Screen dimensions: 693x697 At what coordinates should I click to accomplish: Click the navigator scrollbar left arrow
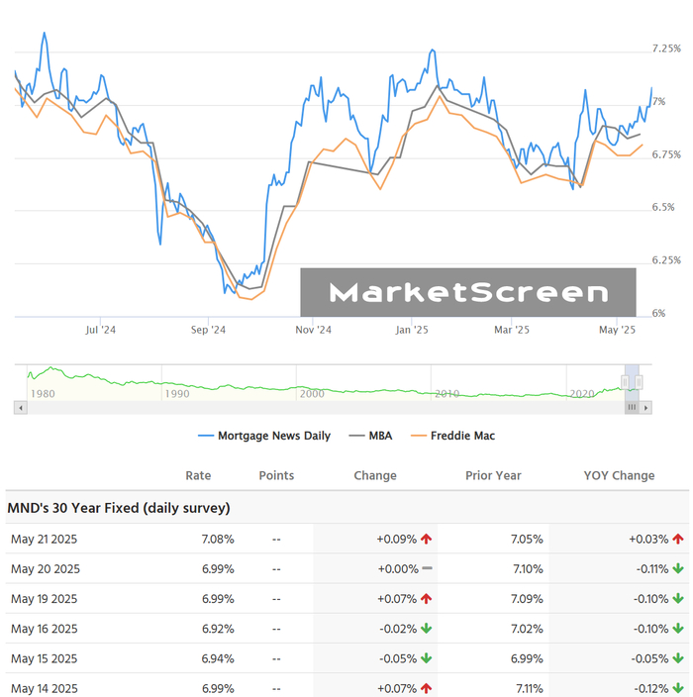[19, 407]
